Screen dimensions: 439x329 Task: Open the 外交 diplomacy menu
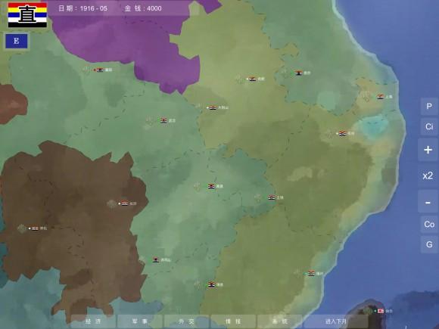click(186, 321)
